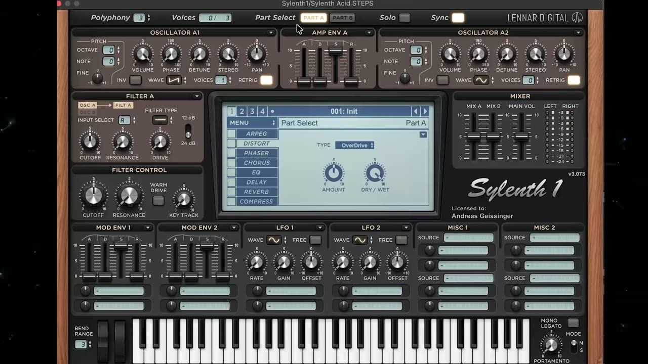Click the Main Vol fader
The width and height of the screenshot is (648, 364).
point(521,137)
